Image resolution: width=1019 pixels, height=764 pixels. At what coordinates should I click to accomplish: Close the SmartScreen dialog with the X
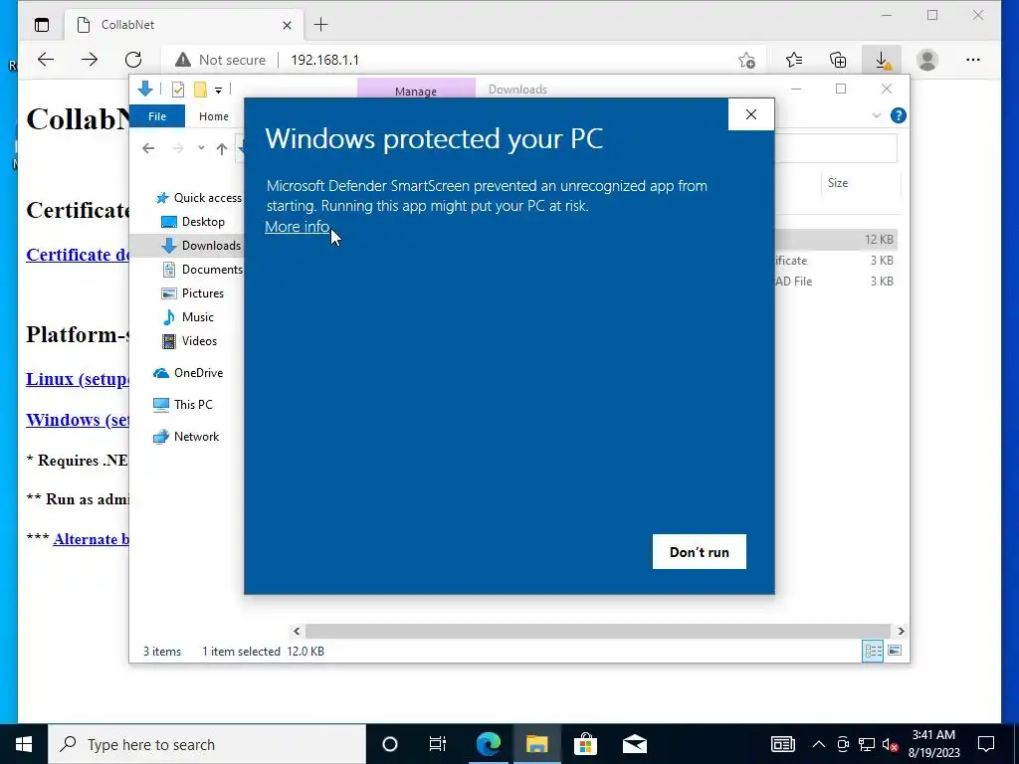point(750,114)
